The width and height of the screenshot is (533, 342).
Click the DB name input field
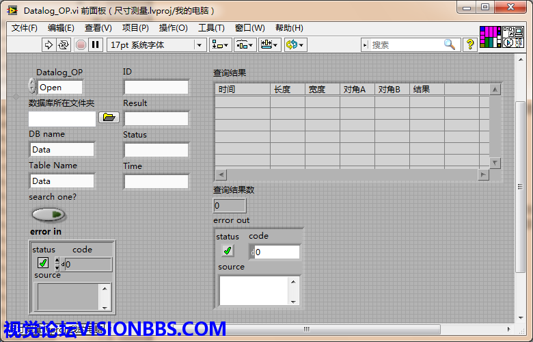point(62,149)
